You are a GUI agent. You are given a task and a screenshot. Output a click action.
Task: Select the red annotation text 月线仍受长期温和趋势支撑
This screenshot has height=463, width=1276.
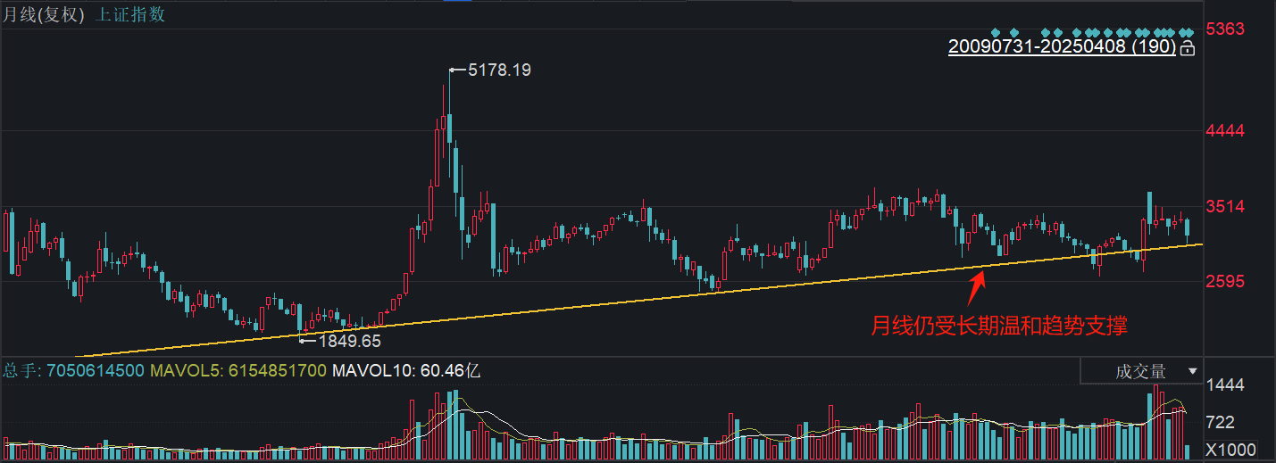(x=999, y=327)
